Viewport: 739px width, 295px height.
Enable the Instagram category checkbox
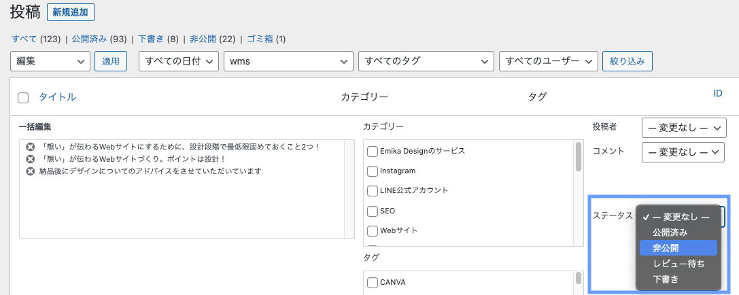373,171
